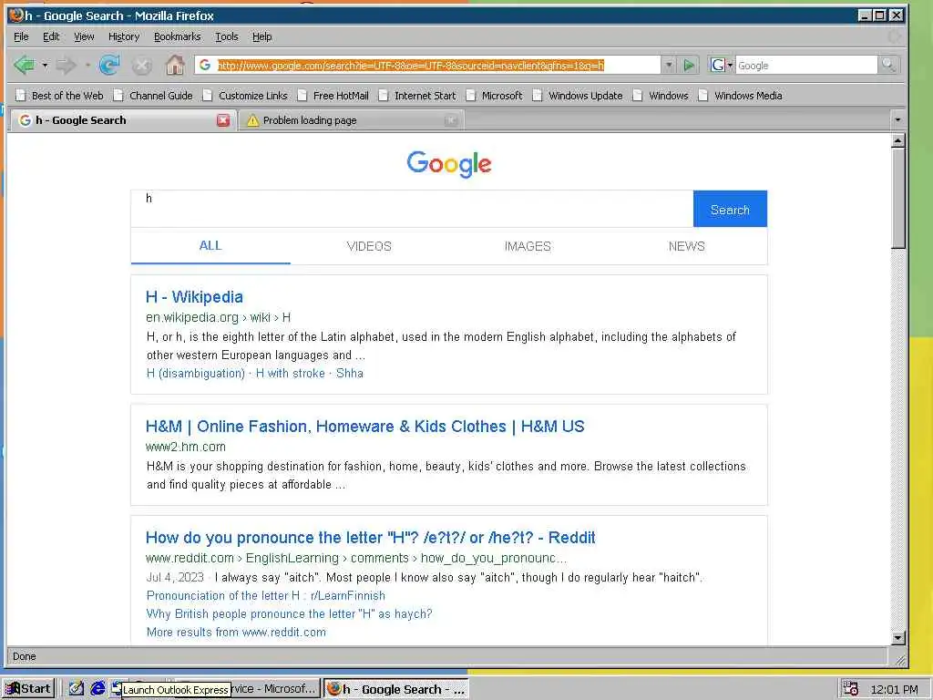This screenshot has width=933, height=700.
Task: Go to the Home page icon
Action: (174, 65)
